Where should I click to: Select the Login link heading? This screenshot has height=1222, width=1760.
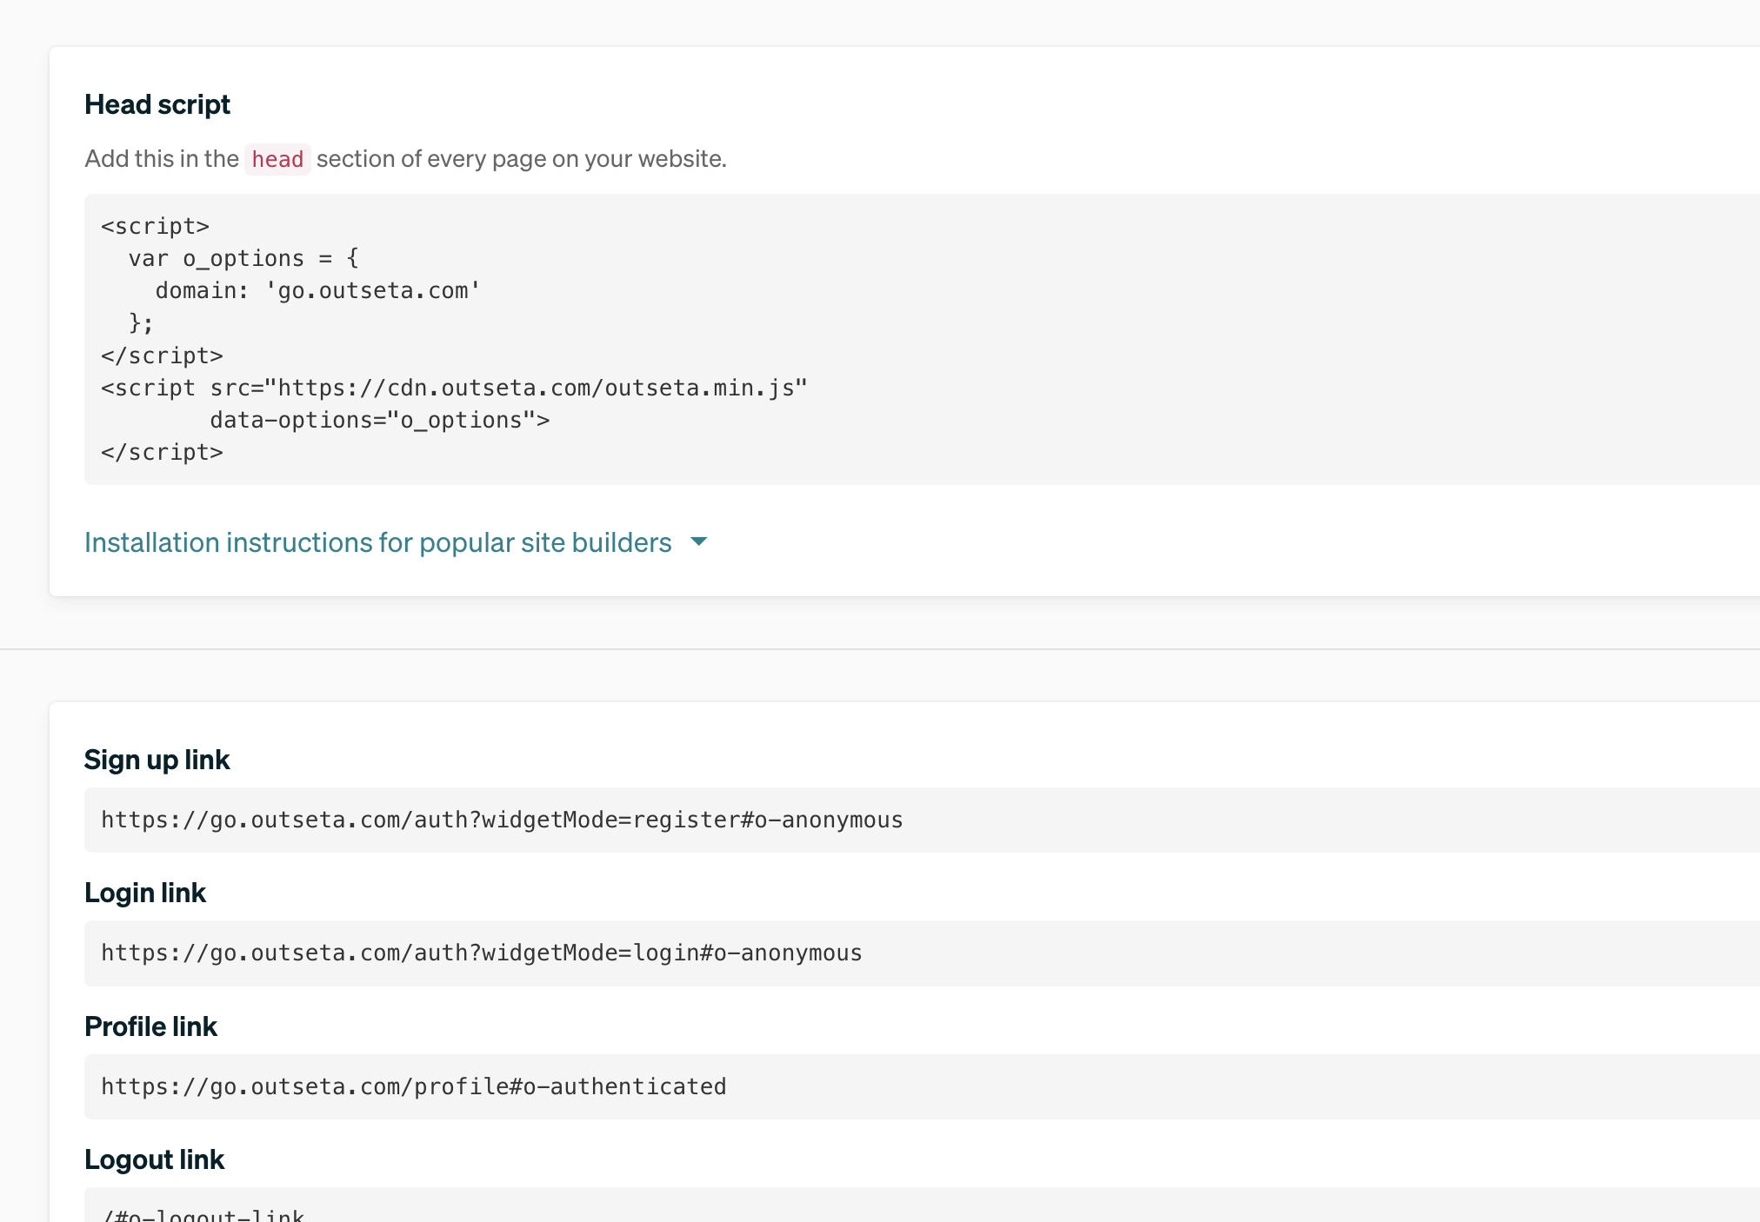144,892
